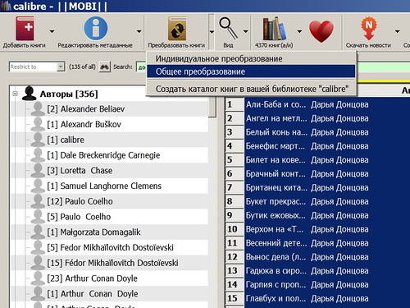Click book Брачный конт...
This screenshot has height=308, width=410.
tap(276, 173)
